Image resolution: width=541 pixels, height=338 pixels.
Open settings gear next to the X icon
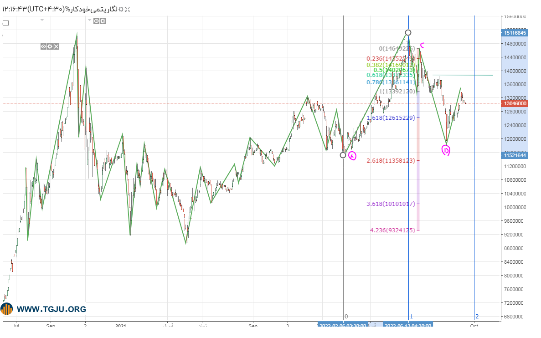pos(50,46)
